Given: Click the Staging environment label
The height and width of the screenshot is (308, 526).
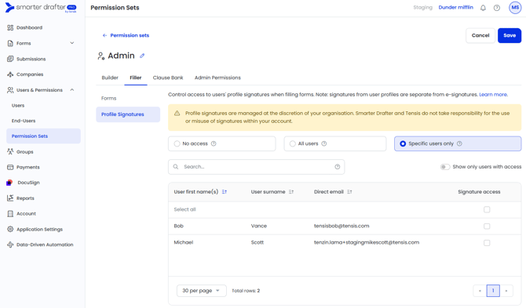Looking at the screenshot, I should (422, 7).
